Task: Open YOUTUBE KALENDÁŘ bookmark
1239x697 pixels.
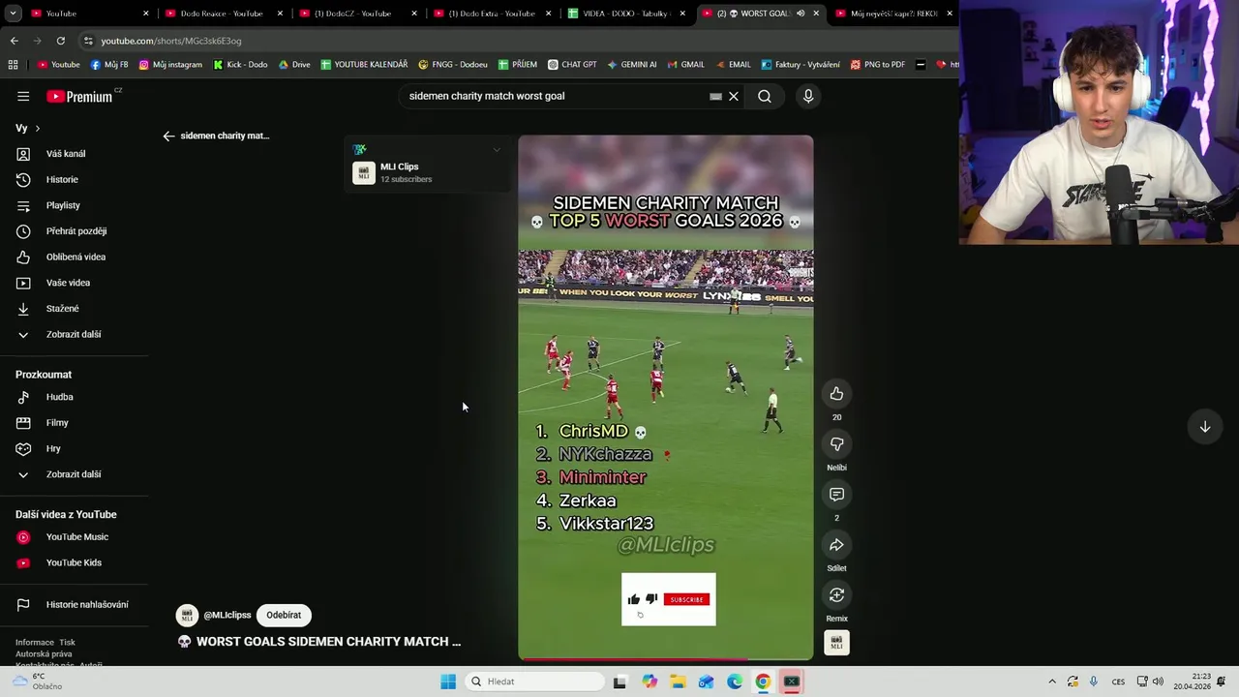Action: [x=364, y=65]
